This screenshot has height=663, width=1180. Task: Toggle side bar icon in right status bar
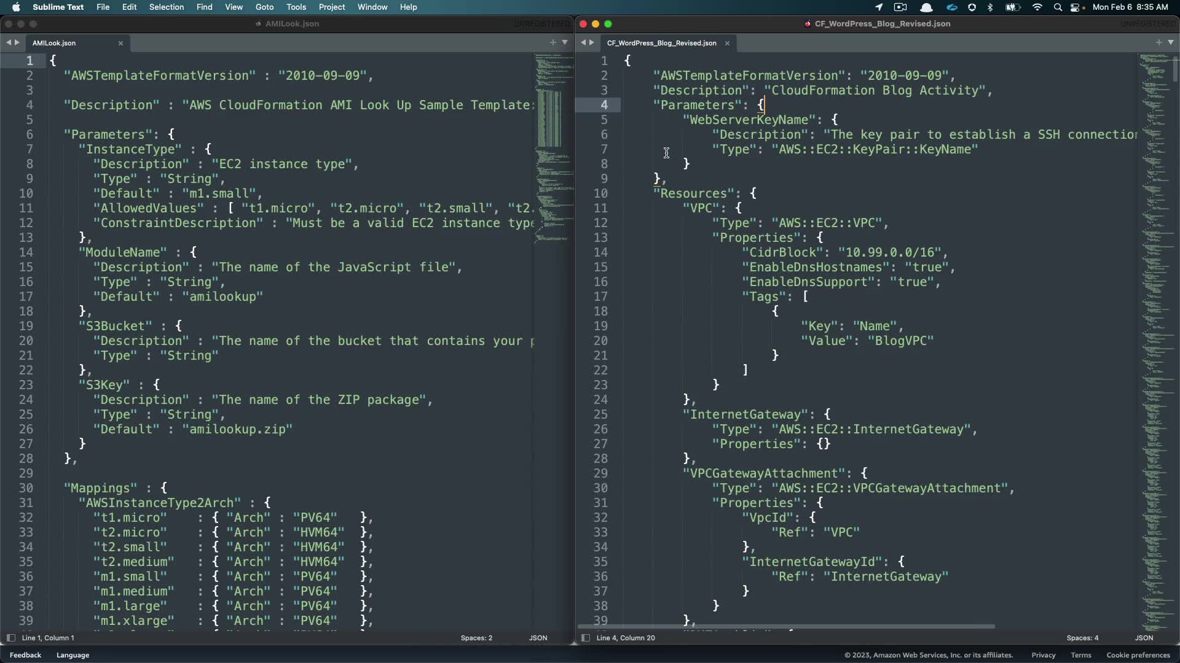point(585,638)
